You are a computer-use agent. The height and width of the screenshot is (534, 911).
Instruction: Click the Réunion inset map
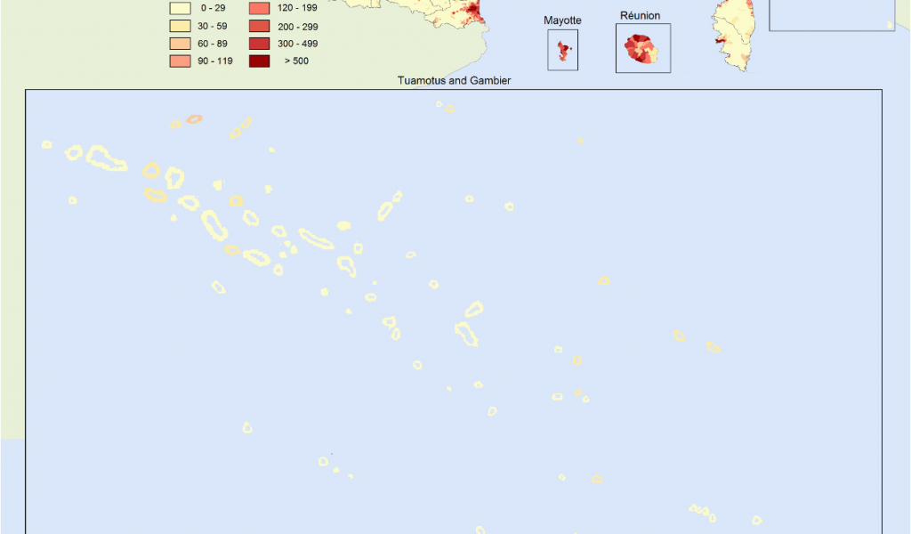pos(643,48)
